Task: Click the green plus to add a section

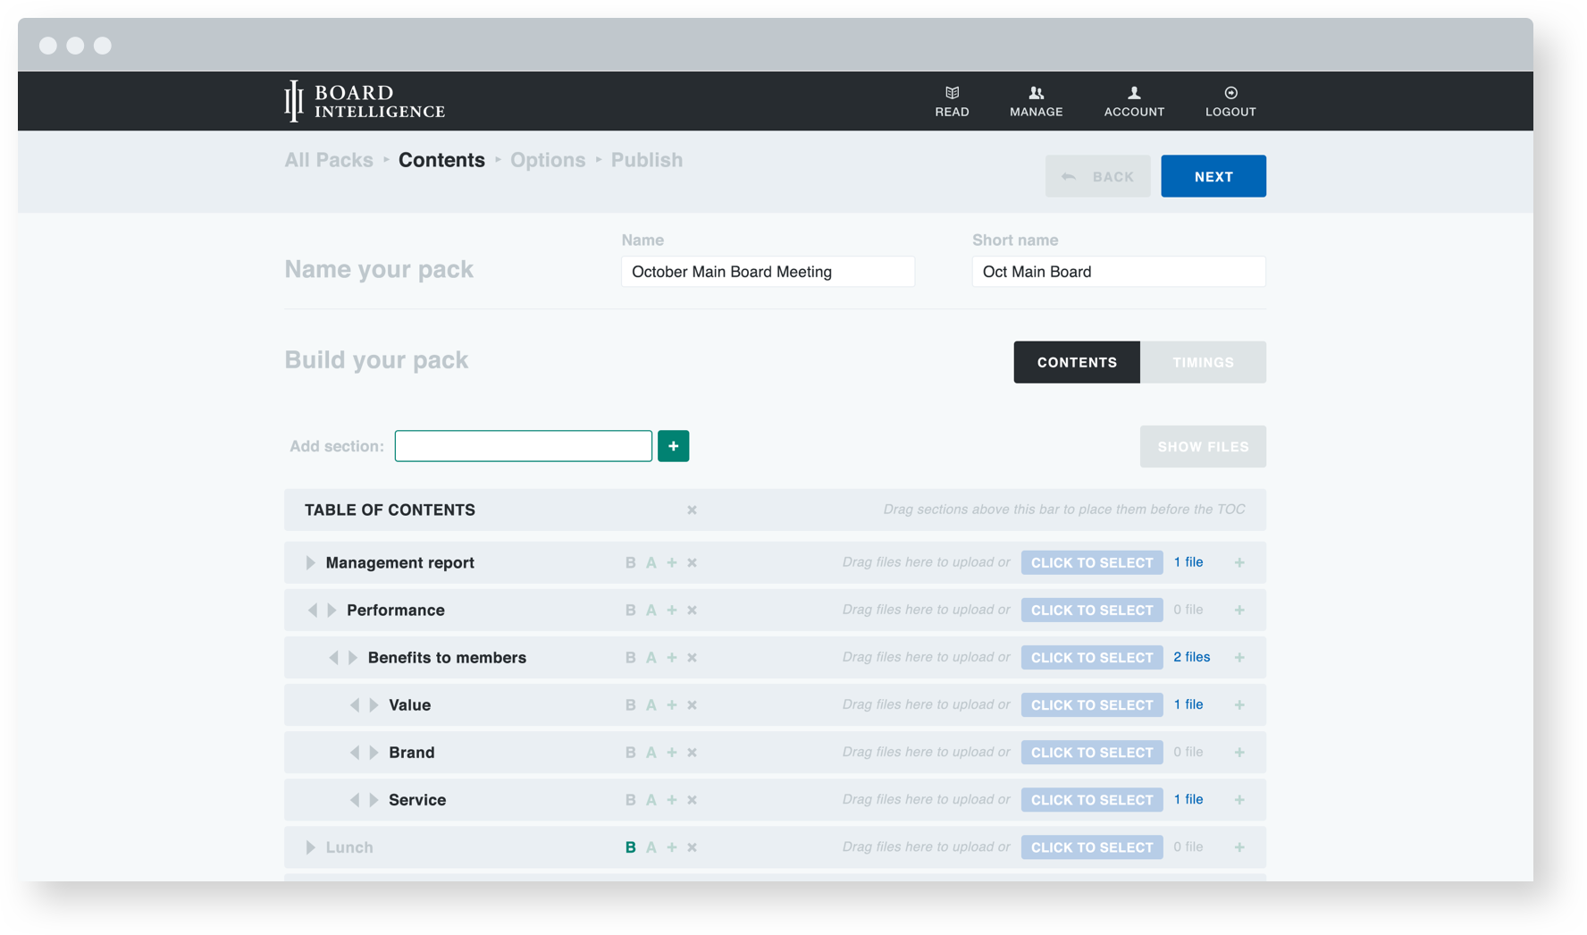Action: point(673,445)
